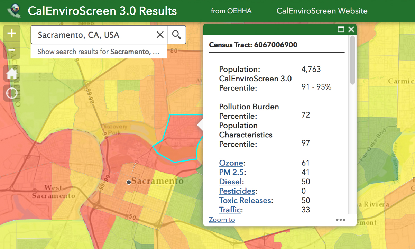The height and width of the screenshot is (249, 415).
Task: Activate the find-my-location crosshair icon
Action: pyautogui.click(x=12, y=93)
